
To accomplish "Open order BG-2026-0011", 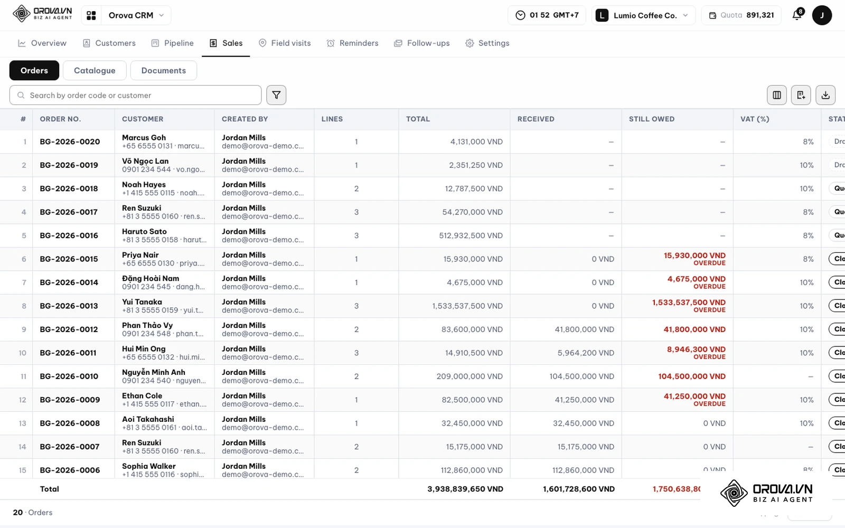I will tap(68, 353).
